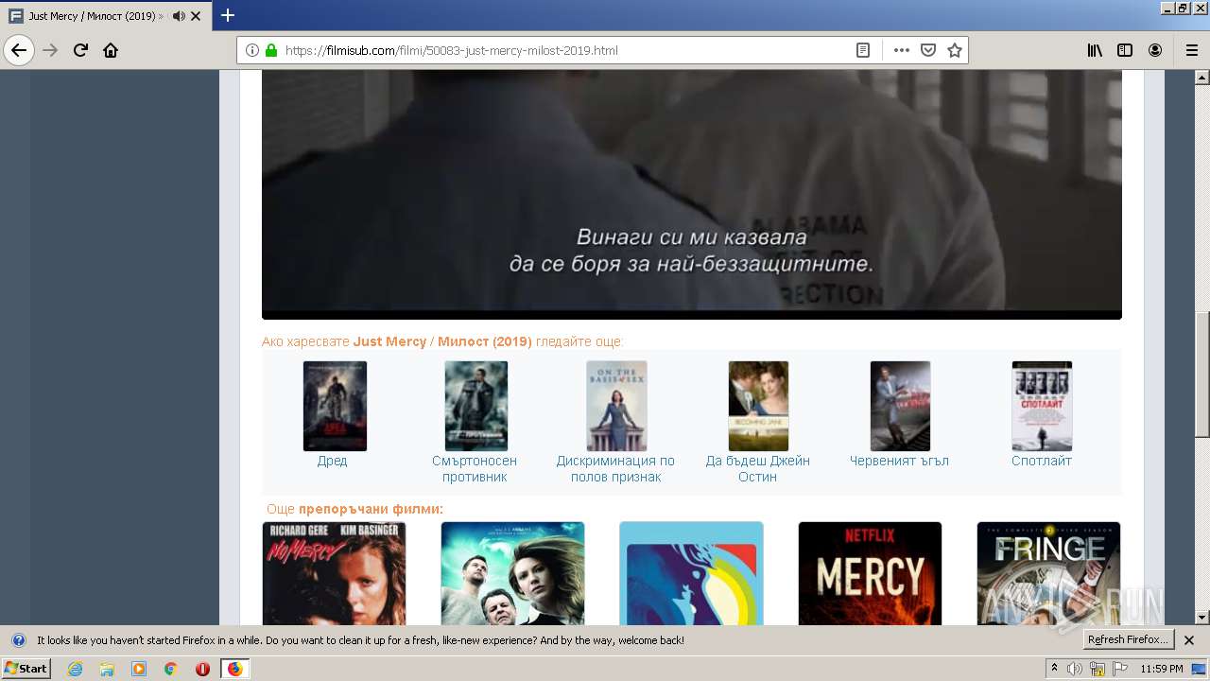
Task: Open Дискриминация по полов признак link
Action: coord(615,469)
